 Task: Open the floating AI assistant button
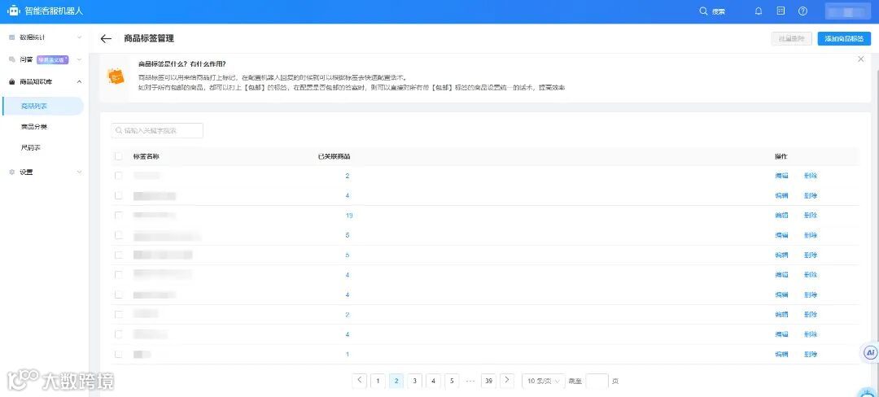870,353
